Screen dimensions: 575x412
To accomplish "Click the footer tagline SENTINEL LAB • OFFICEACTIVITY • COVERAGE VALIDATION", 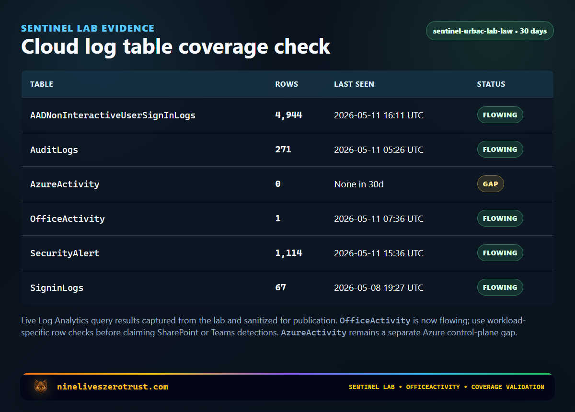I will [447, 387].
